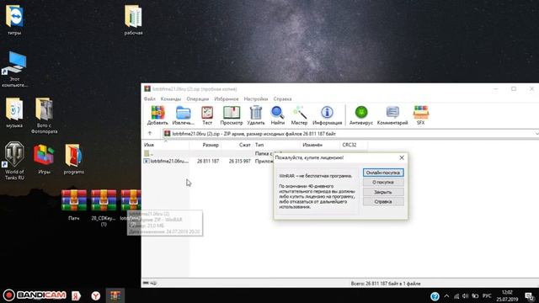Click the packed value 26 315 997
Viewport: 539px width, 303px height.
[x=239, y=161]
